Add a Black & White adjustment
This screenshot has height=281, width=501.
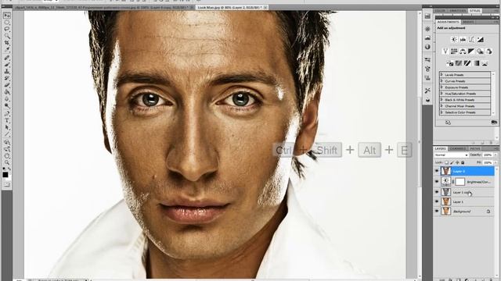pyautogui.click(x=471, y=52)
